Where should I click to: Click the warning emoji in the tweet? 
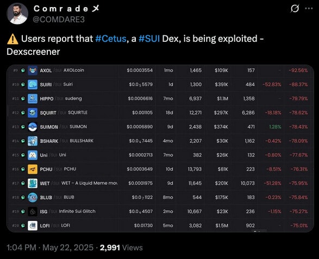12,39
